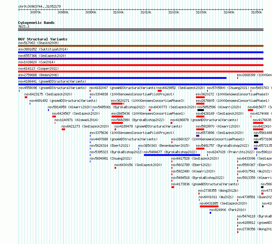Open nsv5705800 (Chuang2021) label
This screenshot has height=244, width=272.
coord(228,88)
